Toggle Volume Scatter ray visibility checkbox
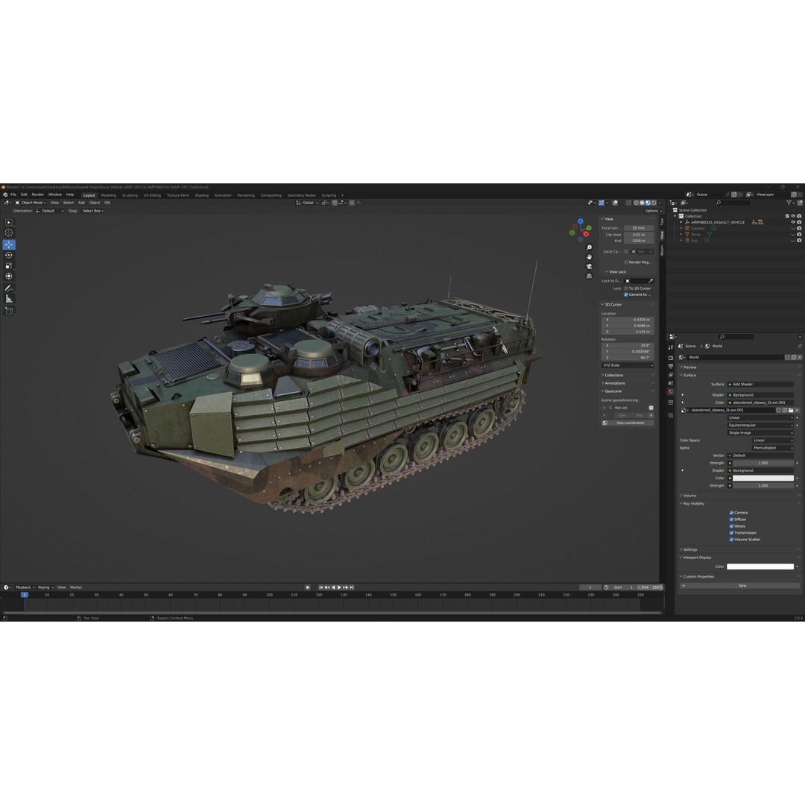805x805 pixels. pyautogui.click(x=731, y=539)
